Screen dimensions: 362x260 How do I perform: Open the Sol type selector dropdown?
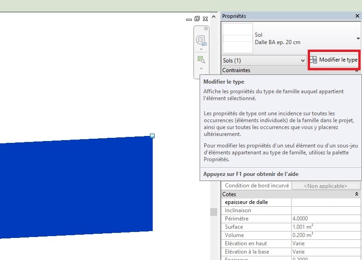coord(358,39)
